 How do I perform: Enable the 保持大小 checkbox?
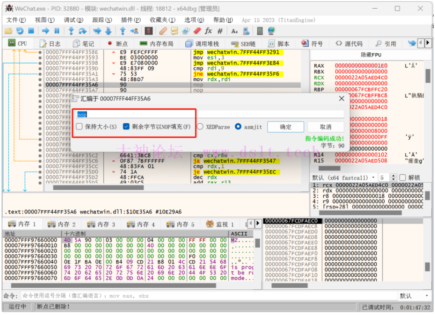(x=80, y=127)
